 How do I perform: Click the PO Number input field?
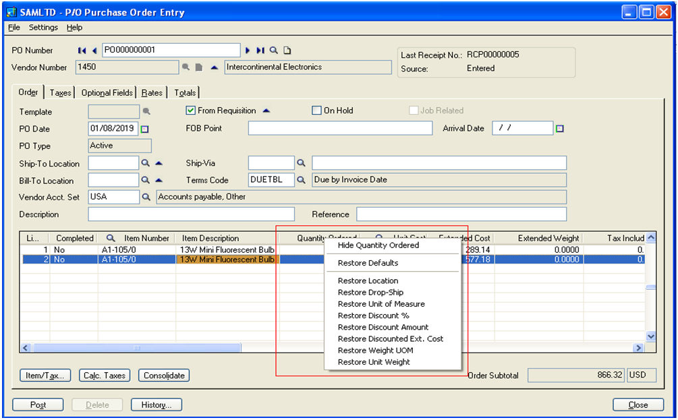coord(171,50)
